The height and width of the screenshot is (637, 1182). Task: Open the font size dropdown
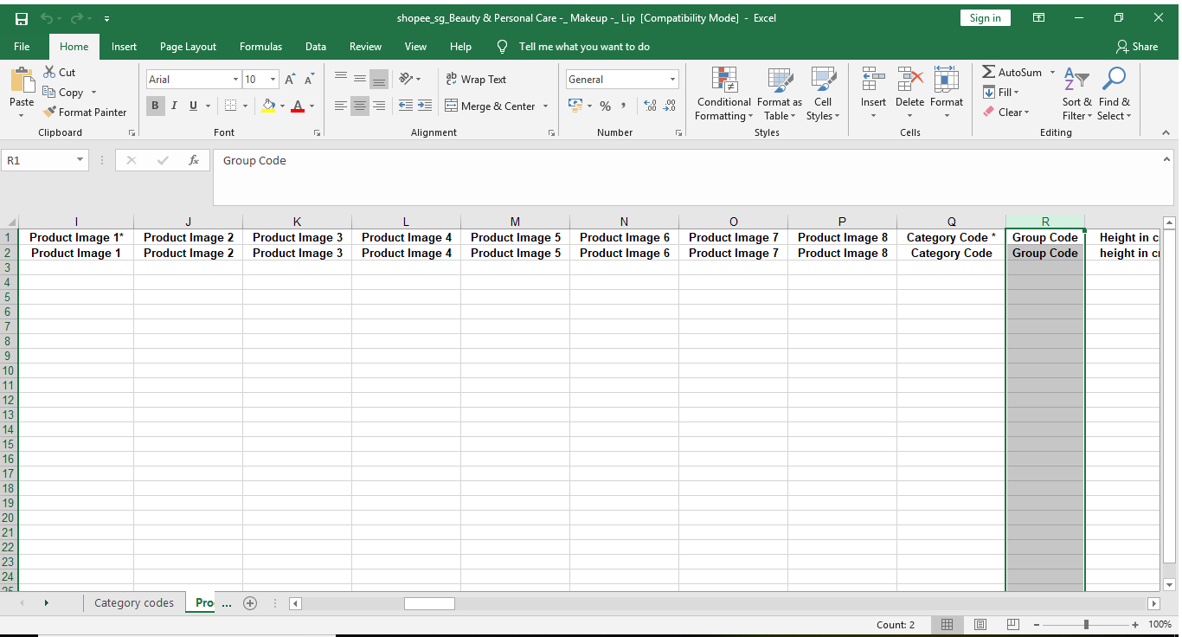[273, 80]
